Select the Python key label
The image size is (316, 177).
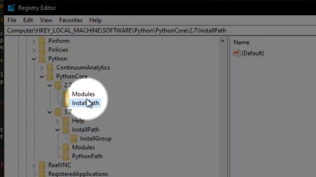[58, 59]
